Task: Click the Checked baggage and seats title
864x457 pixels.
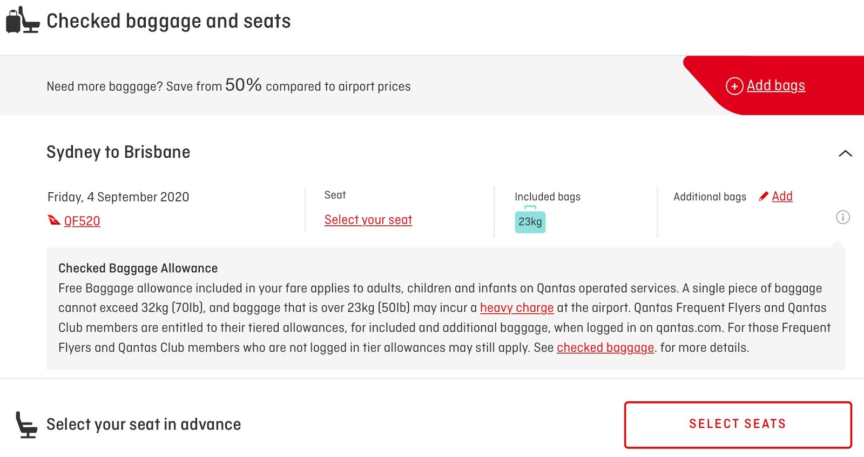Action: pyautogui.click(x=168, y=21)
